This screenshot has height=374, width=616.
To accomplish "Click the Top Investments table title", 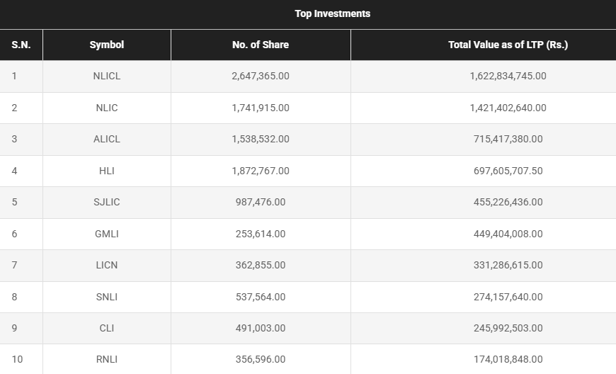I will click(332, 13).
